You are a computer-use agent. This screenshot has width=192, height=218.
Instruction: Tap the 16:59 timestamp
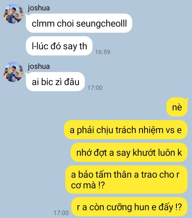coord(103,52)
